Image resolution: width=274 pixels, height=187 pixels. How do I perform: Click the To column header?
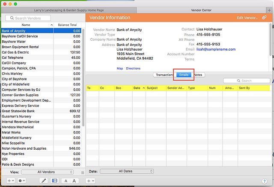tap(92, 88)
